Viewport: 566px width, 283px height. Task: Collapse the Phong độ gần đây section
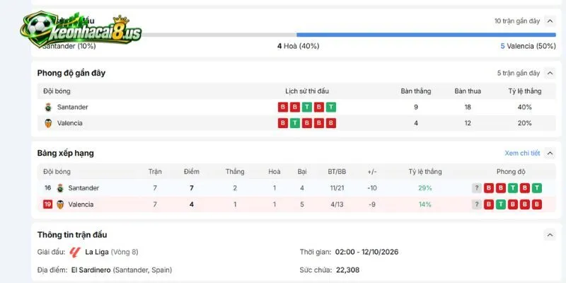[550, 74]
